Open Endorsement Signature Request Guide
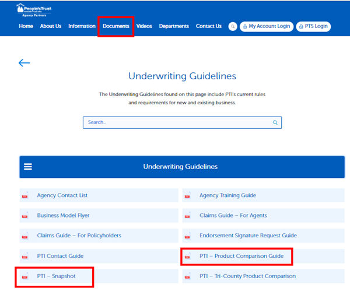The image size is (350, 298). tap(264, 236)
